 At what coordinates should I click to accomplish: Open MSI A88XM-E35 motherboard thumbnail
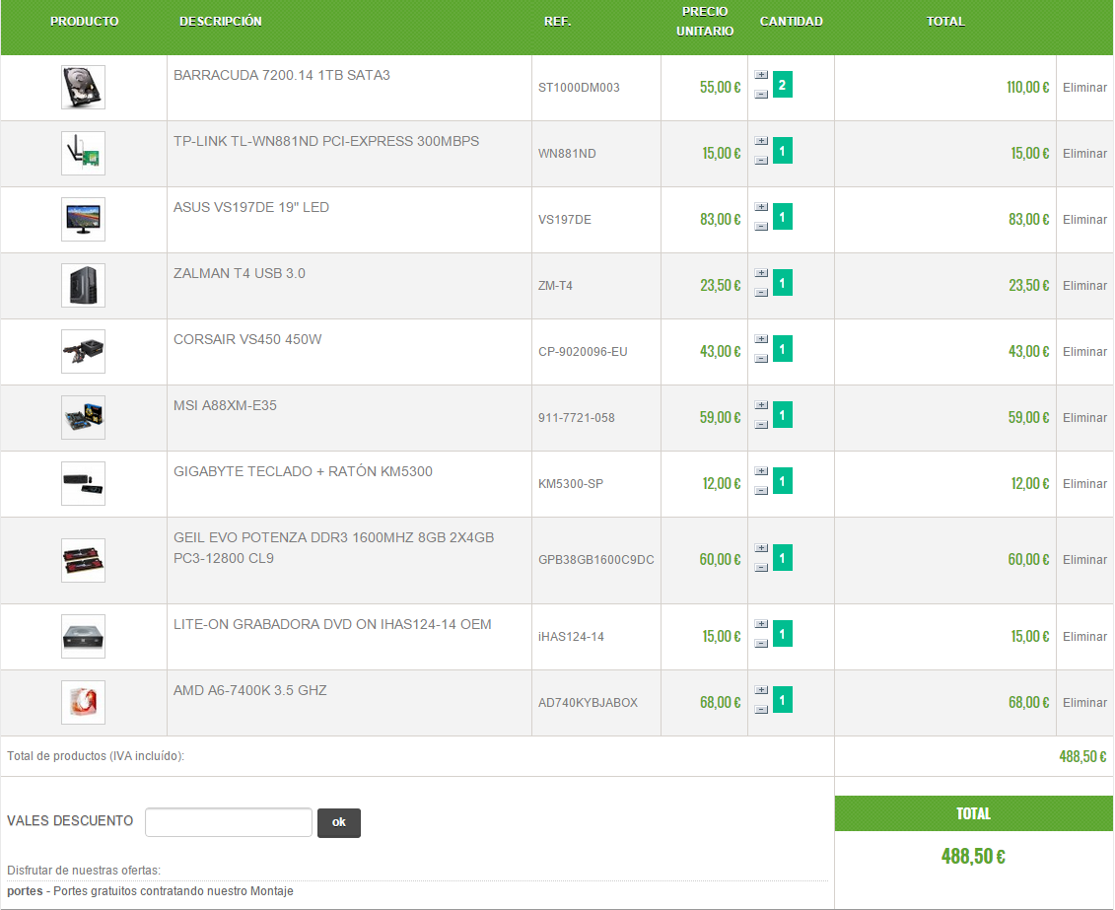click(x=83, y=418)
